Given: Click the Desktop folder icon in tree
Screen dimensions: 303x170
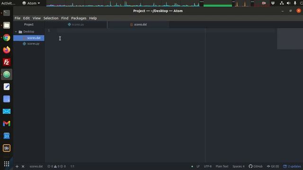Looking at the screenshot, I should (20, 32).
